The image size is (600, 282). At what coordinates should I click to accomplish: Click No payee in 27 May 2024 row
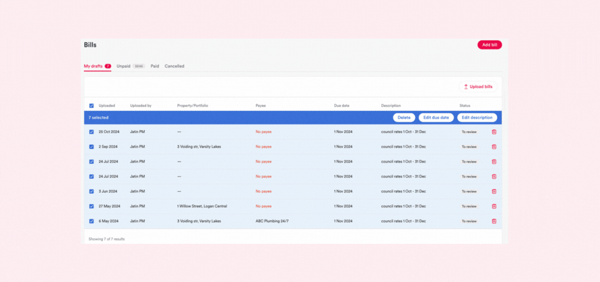point(263,206)
